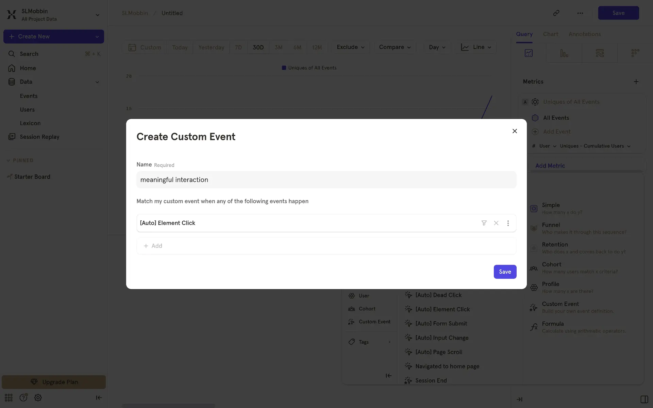
Task: Click Add to include another event
Action: click(x=153, y=246)
